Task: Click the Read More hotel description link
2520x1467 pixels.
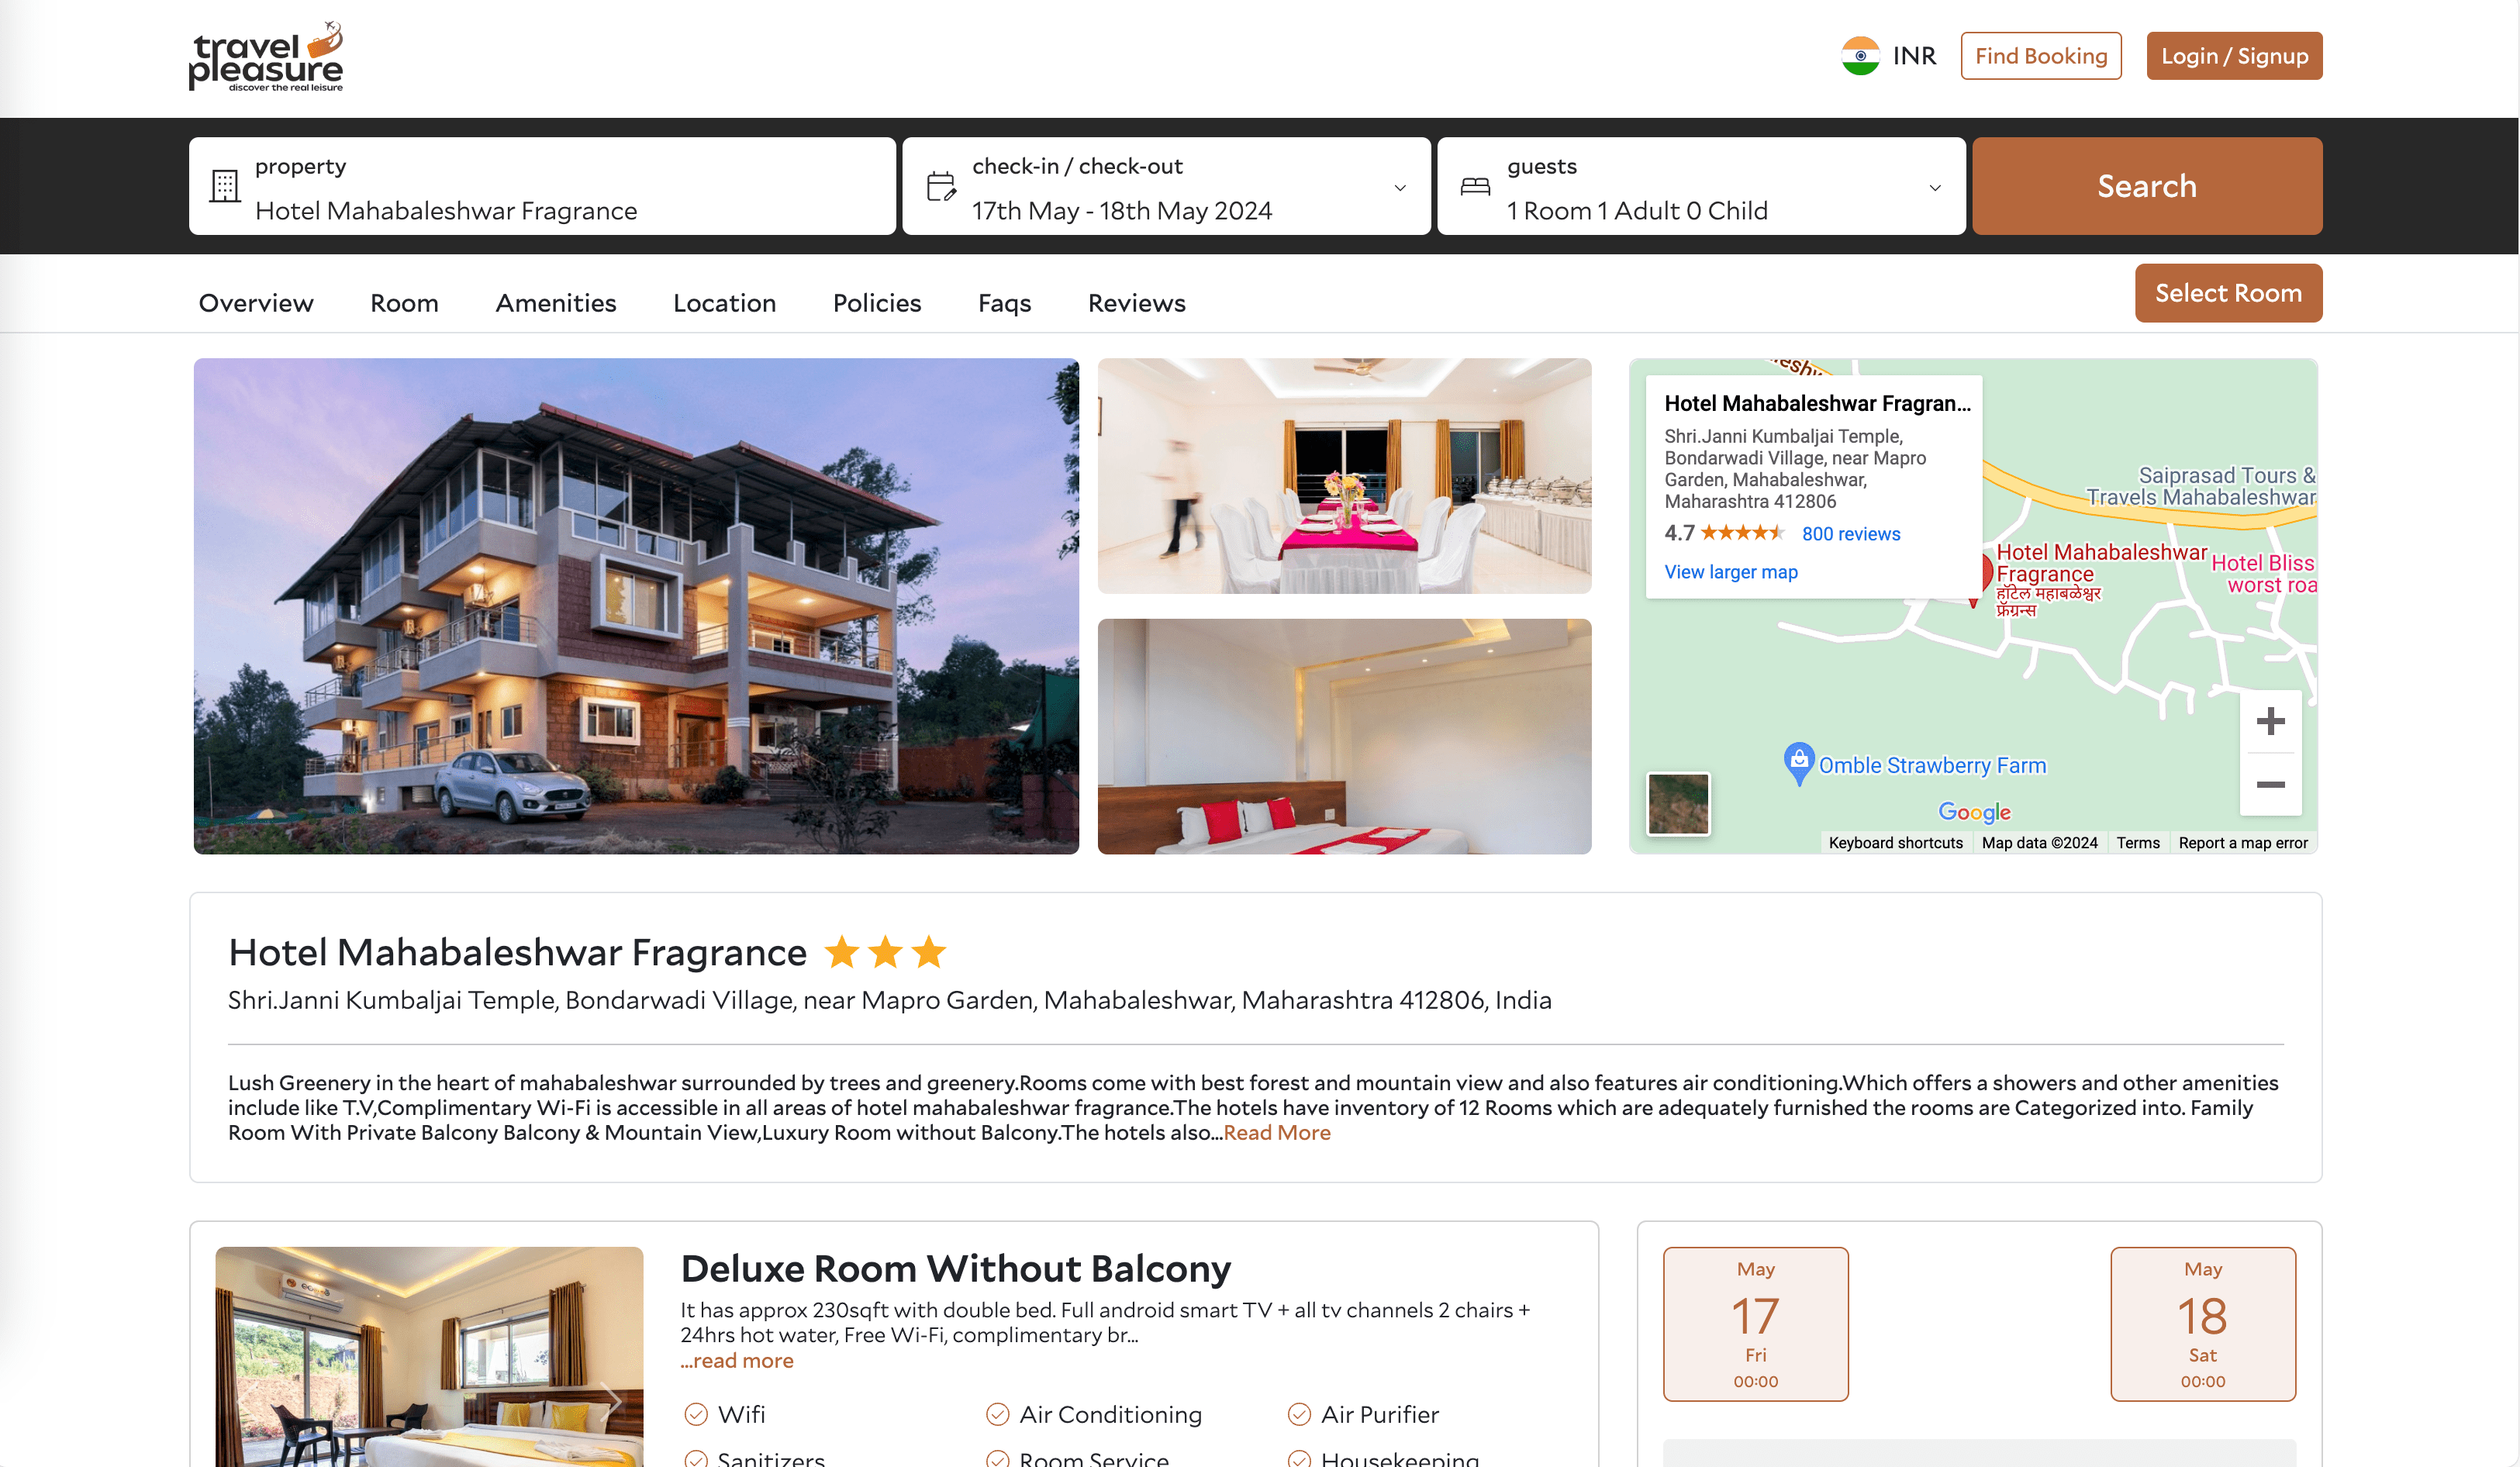Action: (1275, 1132)
